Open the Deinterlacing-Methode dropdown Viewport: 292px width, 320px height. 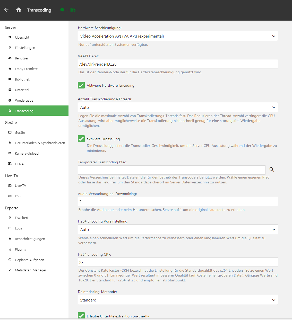[x=178, y=300]
